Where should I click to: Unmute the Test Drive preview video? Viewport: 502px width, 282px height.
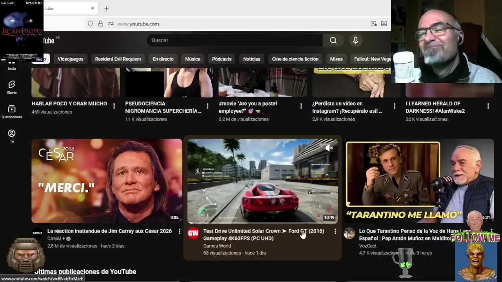coord(329,148)
